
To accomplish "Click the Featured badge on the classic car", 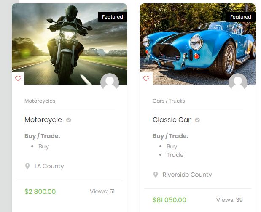I will [241, 17].
